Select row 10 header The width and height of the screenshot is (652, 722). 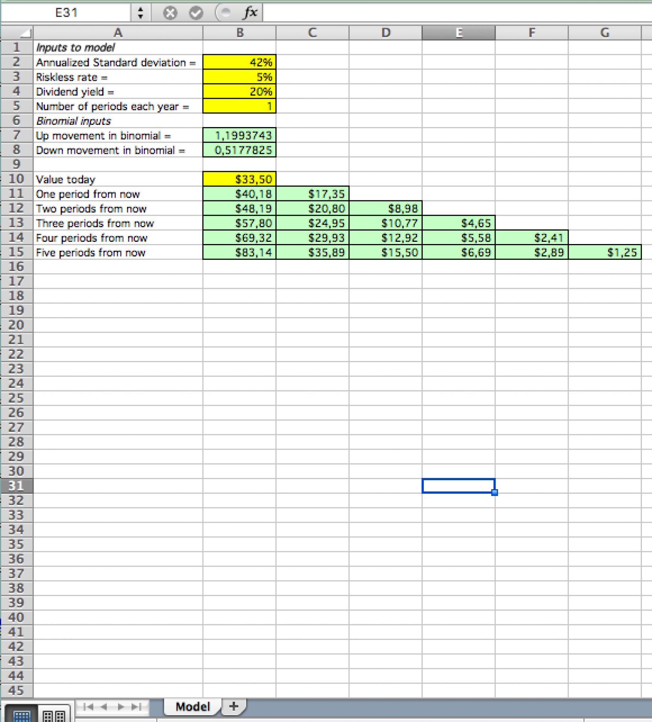click(17, 179)
